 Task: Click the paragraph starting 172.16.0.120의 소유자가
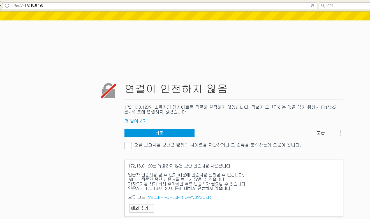232,109
